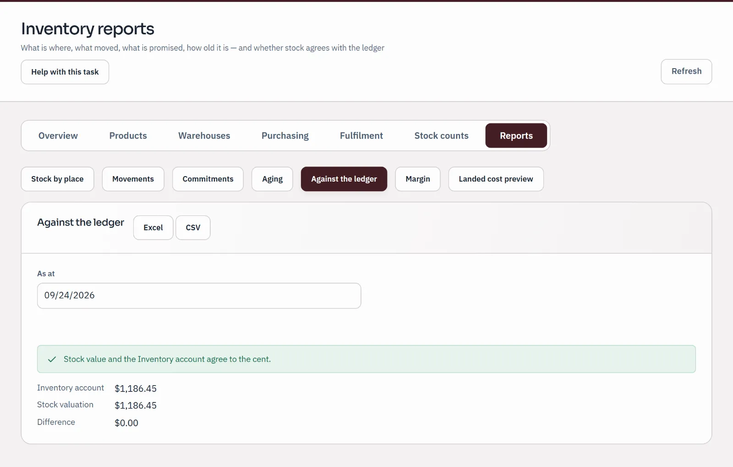Click the 'As at' field label

click(x=46, y=274)
